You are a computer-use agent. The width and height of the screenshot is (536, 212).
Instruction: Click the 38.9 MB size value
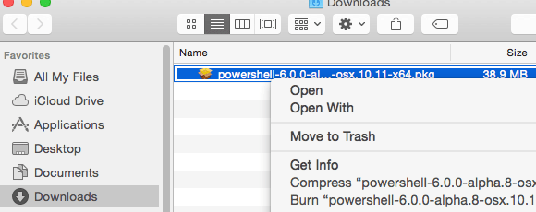click(505, 74)
